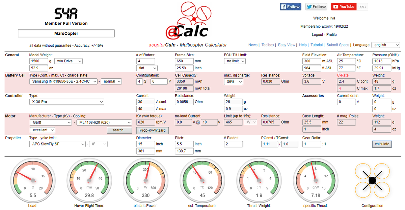Viewport: 405px width, 210px height.
Task: Open the Tutorial link
Action: click(317, 45)
